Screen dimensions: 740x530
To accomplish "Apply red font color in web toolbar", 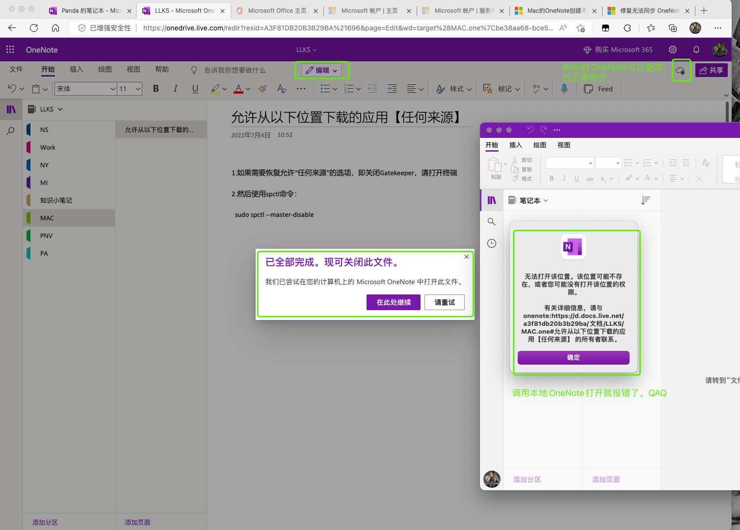I will [x=238, y=89].
